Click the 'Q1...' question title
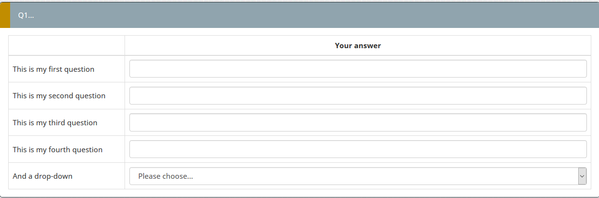The image size is (599, 198). 26,15
